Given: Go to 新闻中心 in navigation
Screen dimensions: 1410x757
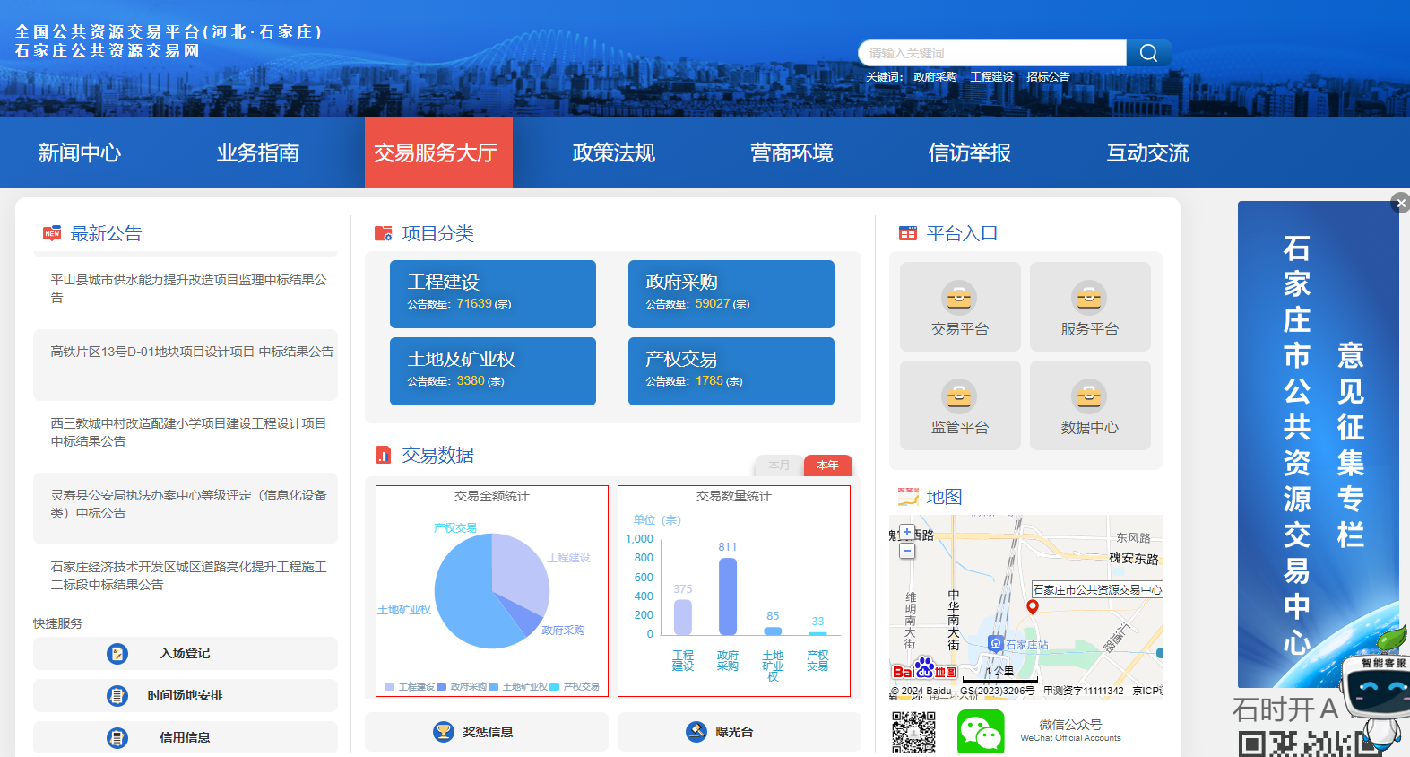Looking at the screenshot, I should 79,153.
